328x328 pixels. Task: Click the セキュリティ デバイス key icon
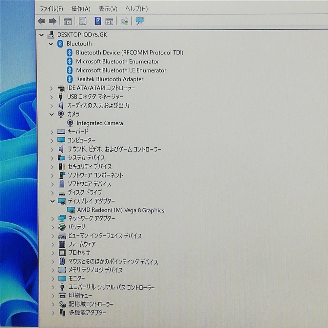pos(62,167)
